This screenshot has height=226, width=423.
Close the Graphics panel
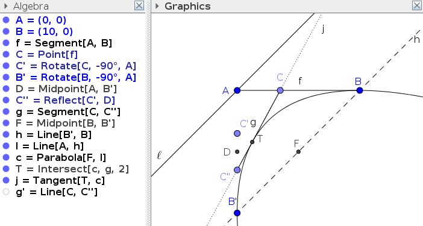coord(417,5)
